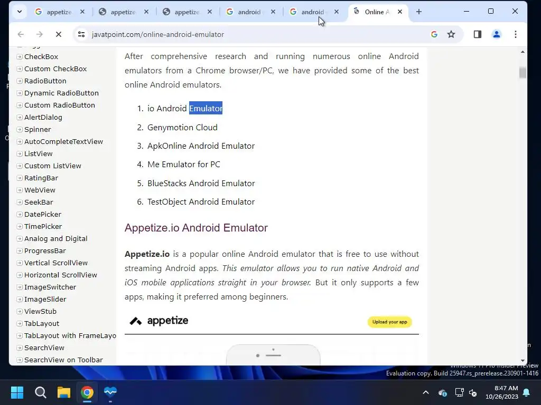The height and width of the screenshot is (405, 541).
Task: Expand the Spinner tree icon
Action: click(x=20, y=130)
